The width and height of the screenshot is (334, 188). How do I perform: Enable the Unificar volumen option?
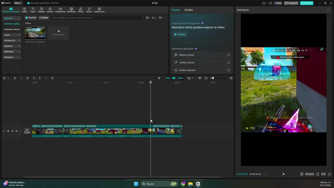pos(229,70)
